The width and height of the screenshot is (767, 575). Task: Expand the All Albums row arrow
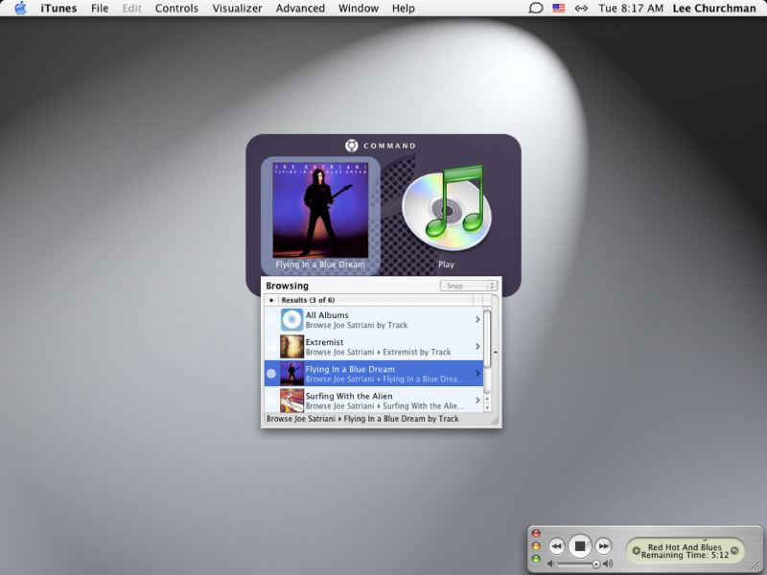[477, 320]
